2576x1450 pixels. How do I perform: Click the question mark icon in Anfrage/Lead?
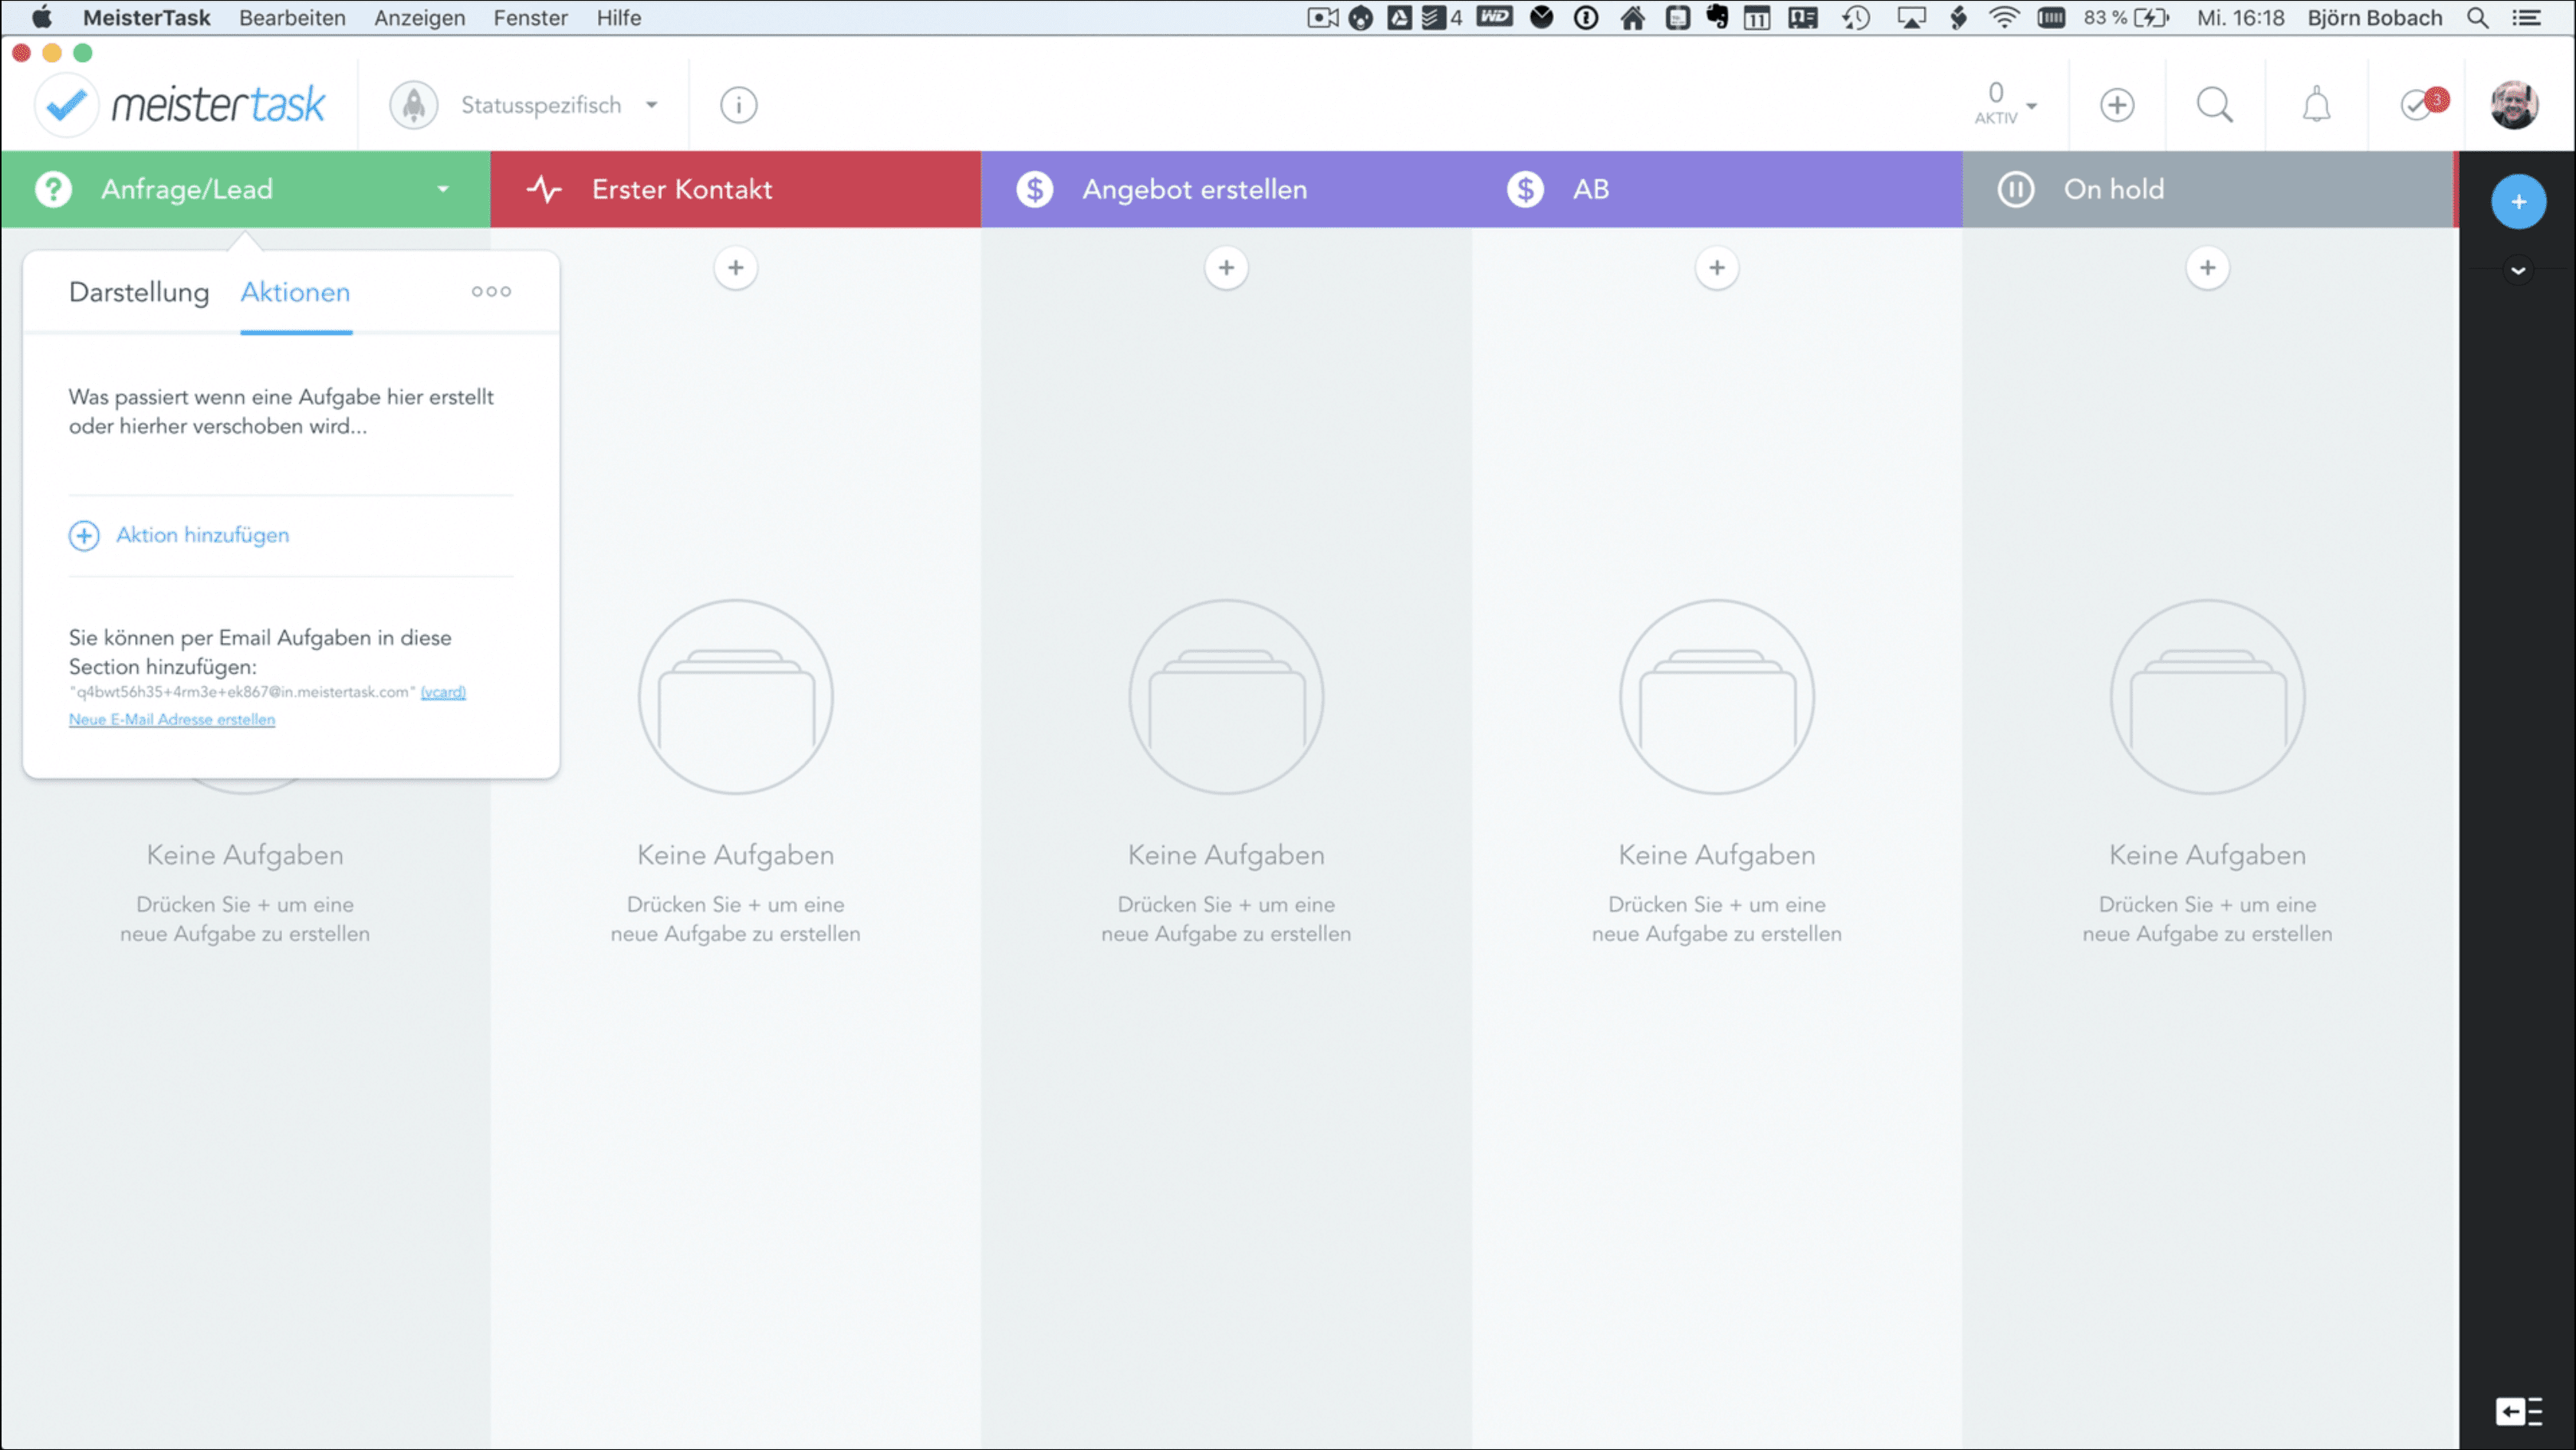tap(51, 189)
